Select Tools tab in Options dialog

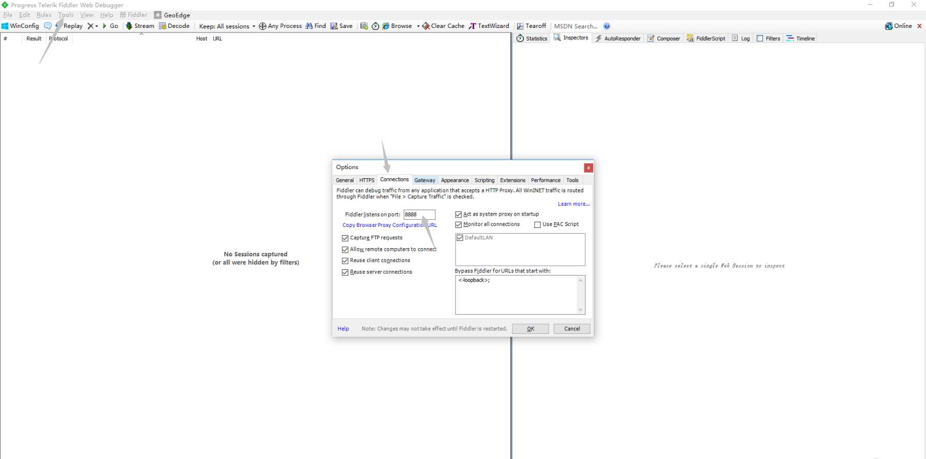pyautogui.click(x=572, y=180)
